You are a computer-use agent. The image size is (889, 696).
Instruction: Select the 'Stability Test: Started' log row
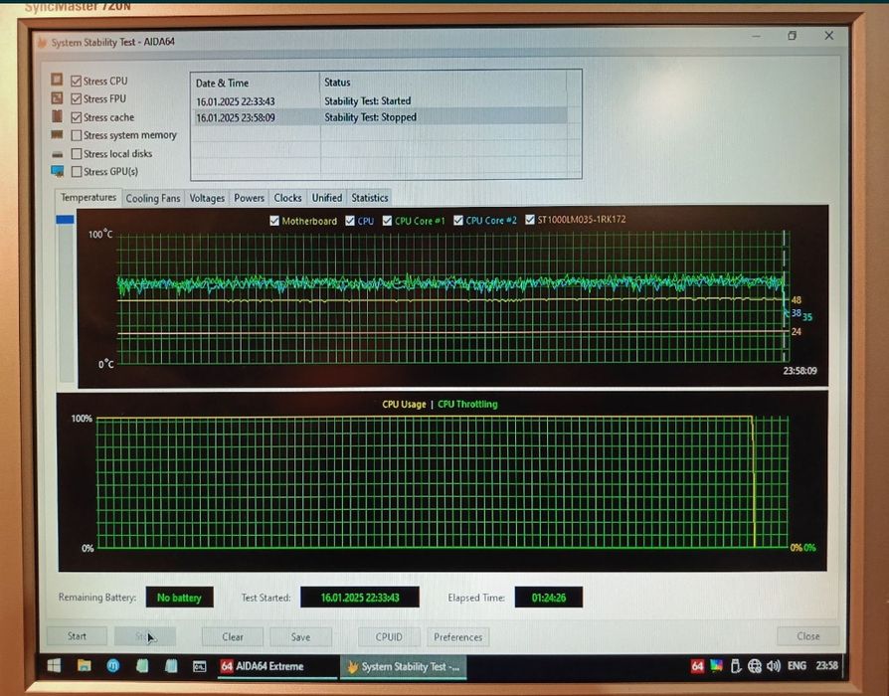coord(378,100)
